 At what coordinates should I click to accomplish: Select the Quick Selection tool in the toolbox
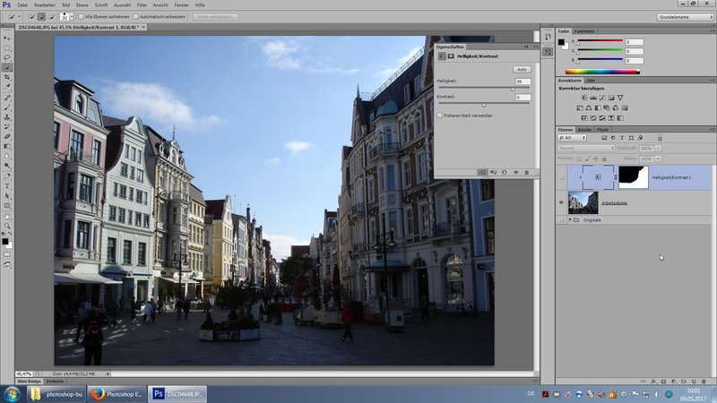click(x=7, y=67)
